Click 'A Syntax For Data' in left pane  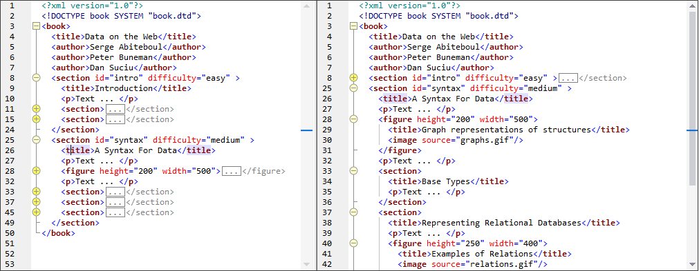[x=136, y=150]
